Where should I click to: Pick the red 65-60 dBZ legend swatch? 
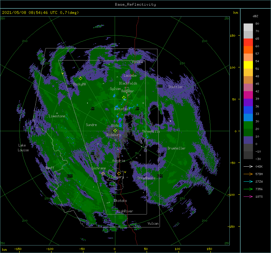tap(248, 42)
